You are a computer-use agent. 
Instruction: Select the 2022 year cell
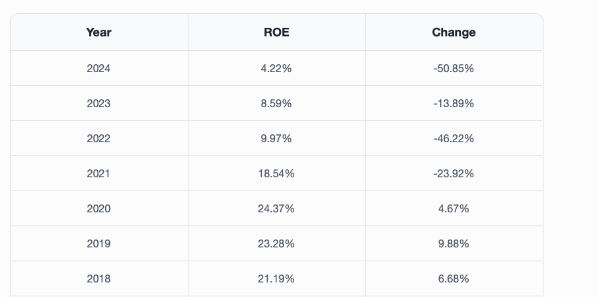99,138
